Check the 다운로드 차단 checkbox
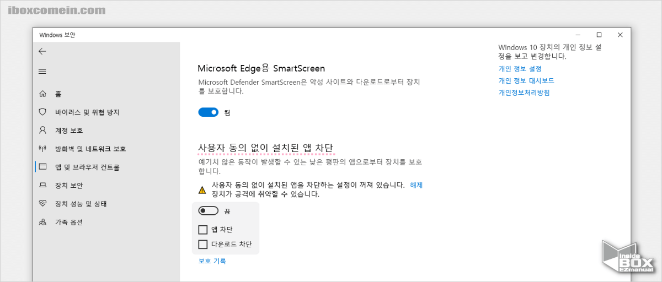 tap(202, 245)
